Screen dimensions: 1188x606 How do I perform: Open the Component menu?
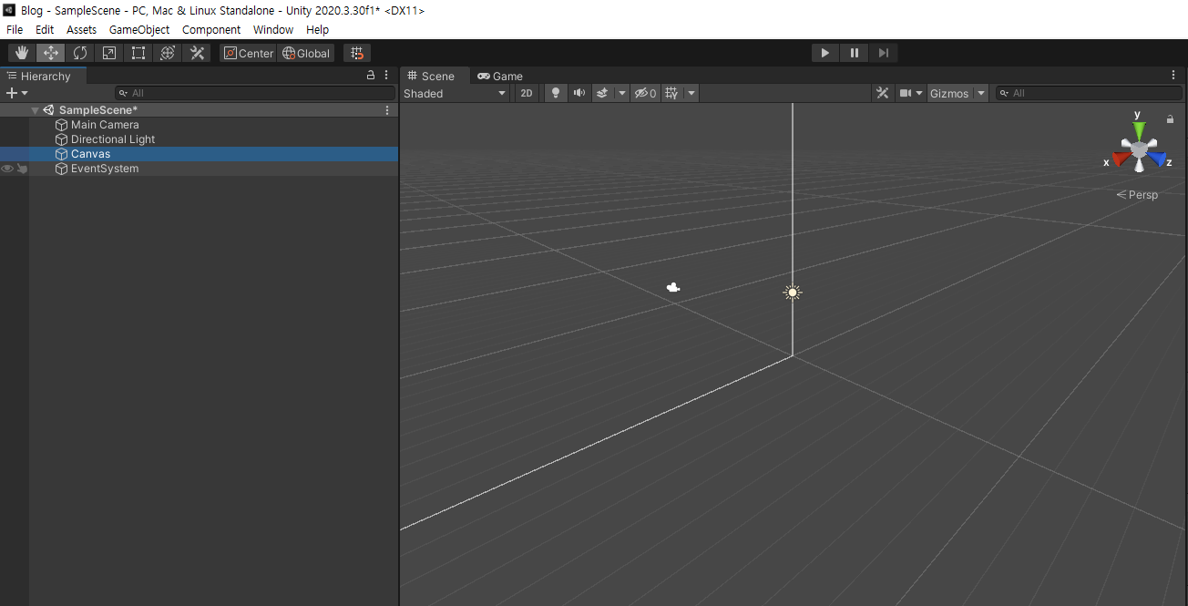(x=211, y=29)
